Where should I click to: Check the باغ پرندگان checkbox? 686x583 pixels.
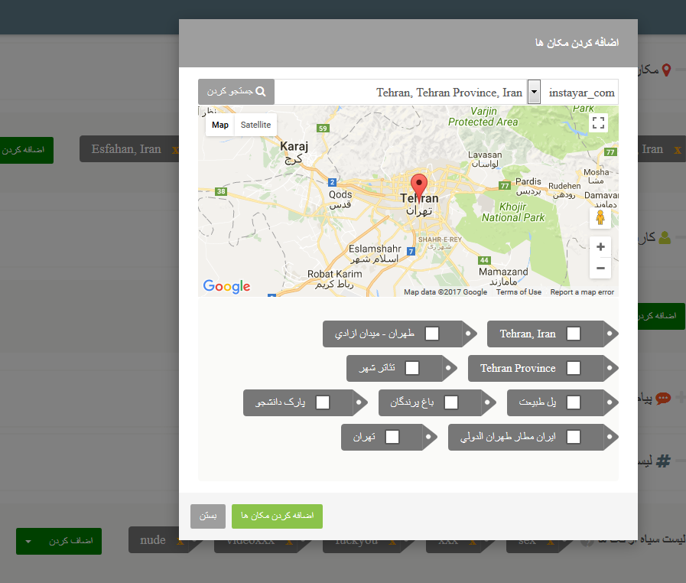tap(451, 402)
